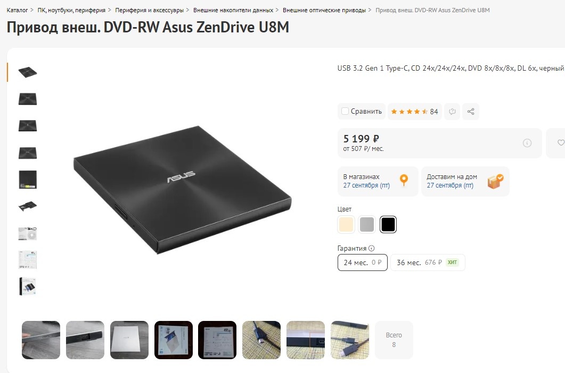The width and height of the screenshot is (565, 373).
Task: Check the Сравнить compare checkbox
Action: 345,111
